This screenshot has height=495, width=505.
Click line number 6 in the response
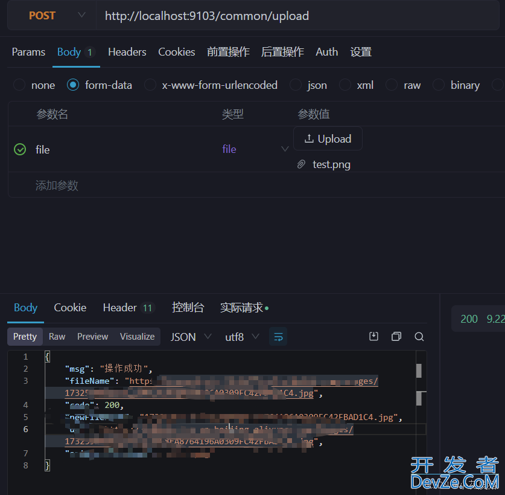tap(26, 430)
